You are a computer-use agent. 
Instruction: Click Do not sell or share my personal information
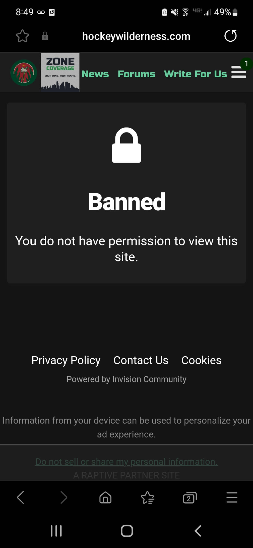[x=126, y=462]
